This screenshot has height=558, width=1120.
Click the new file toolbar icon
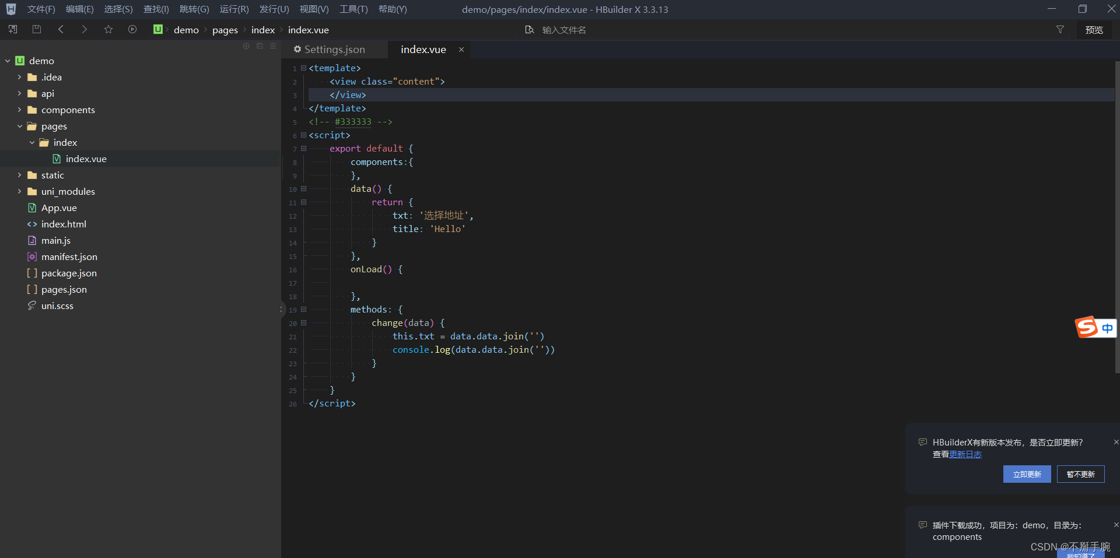click(13, 29)
